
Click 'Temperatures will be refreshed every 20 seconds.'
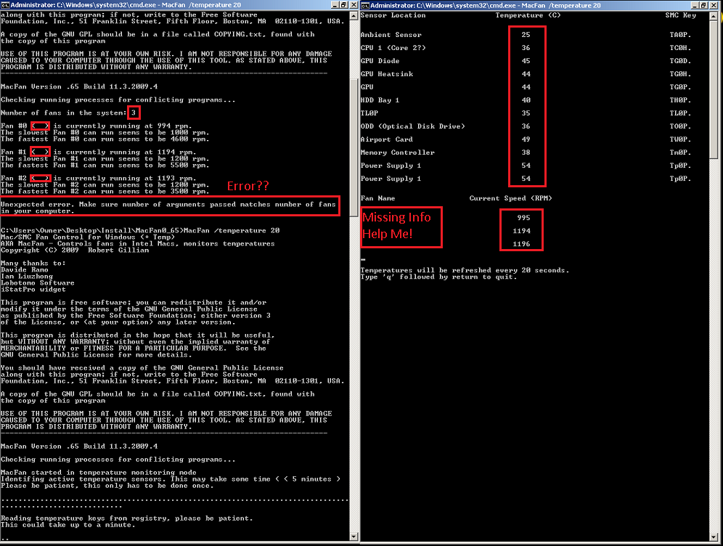(465, 270)
